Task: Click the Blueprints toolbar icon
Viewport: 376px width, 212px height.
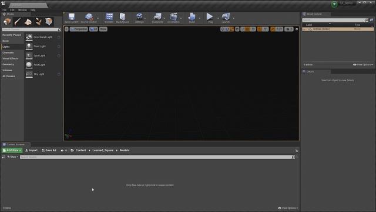Action: click(x=157, y=17)
